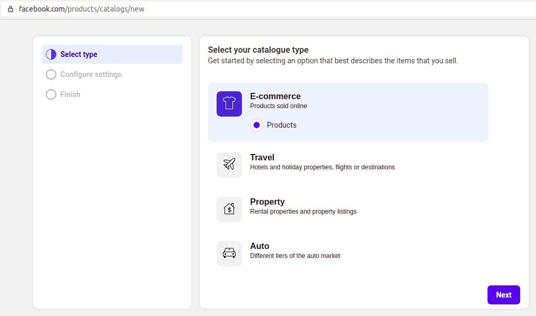Select the Products radio button
This screenshot has width=536, height=316.
tap(256, 125)
